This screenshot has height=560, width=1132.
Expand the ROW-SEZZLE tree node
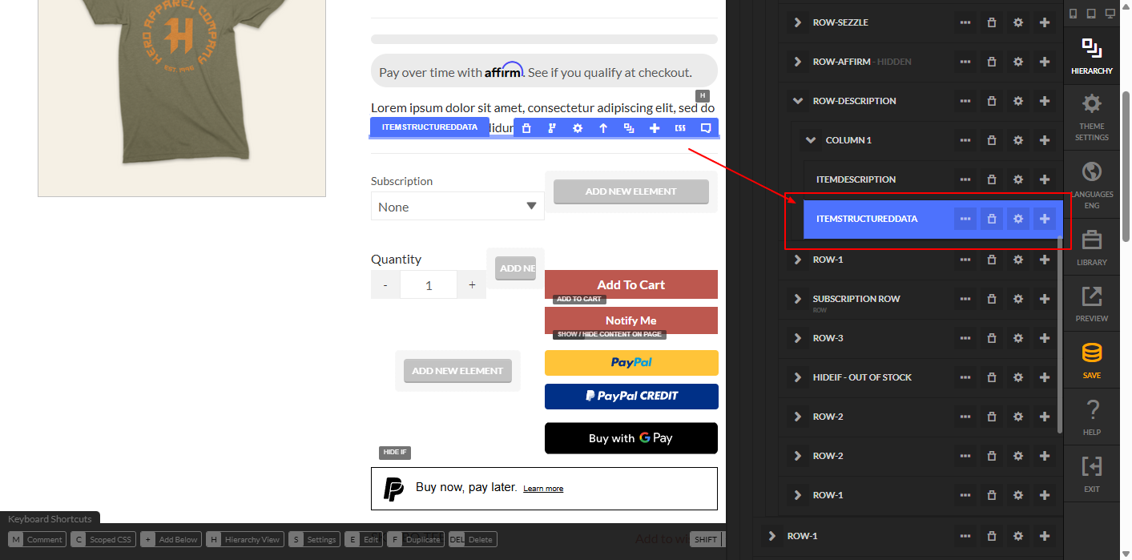coord(797,22)
